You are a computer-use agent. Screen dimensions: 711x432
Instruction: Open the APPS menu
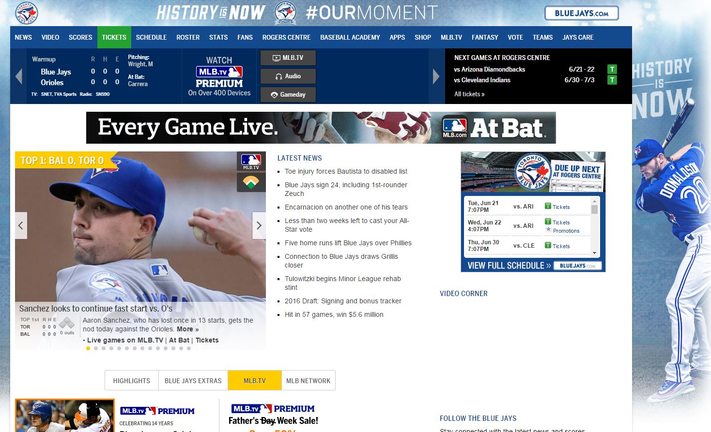coord(397,37)
